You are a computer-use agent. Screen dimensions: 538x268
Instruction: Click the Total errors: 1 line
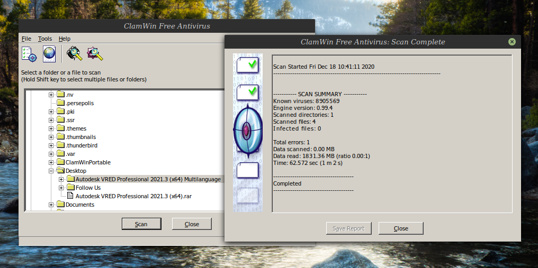coord(292,142)
